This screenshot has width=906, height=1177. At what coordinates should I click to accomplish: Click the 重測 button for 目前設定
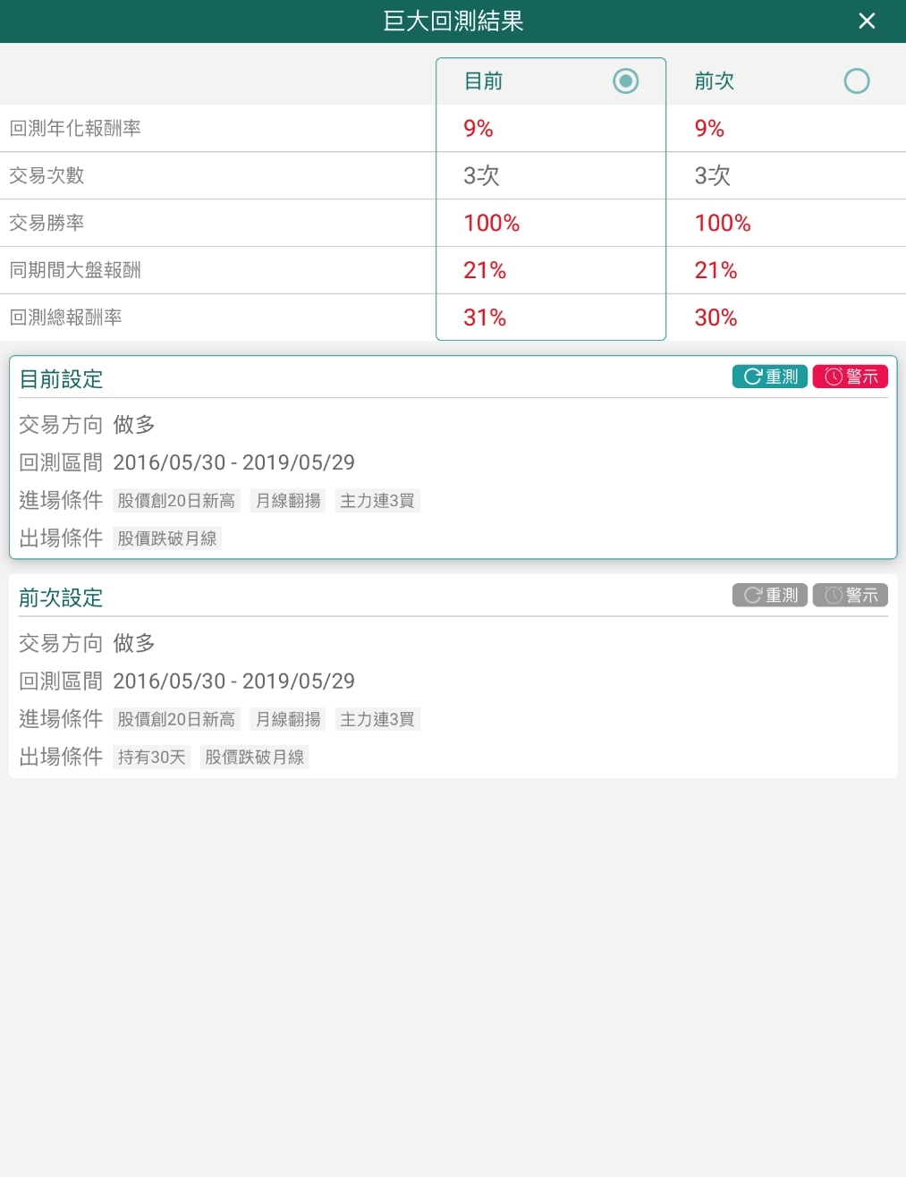(769, 377)
